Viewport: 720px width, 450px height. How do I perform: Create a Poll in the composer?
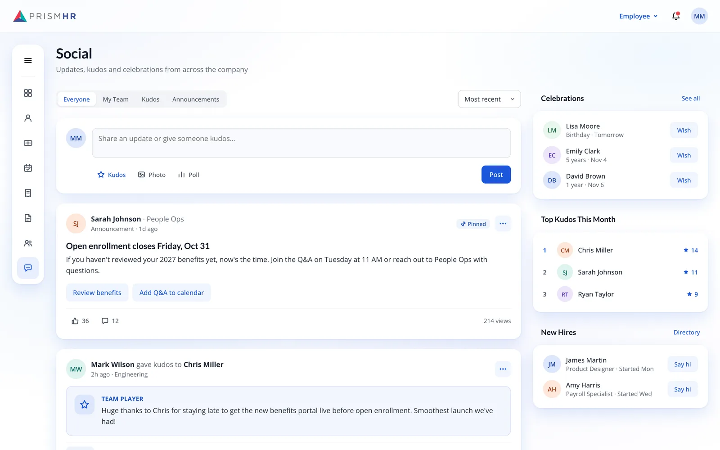189,175
